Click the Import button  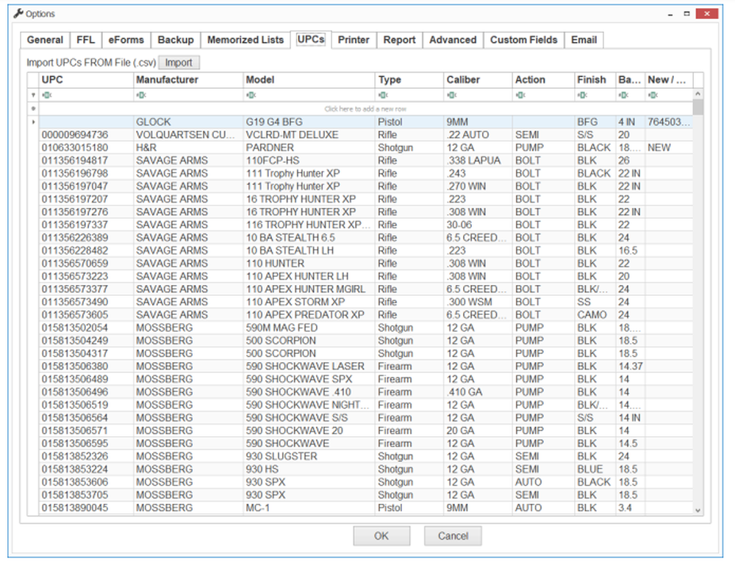coord(179,62)
